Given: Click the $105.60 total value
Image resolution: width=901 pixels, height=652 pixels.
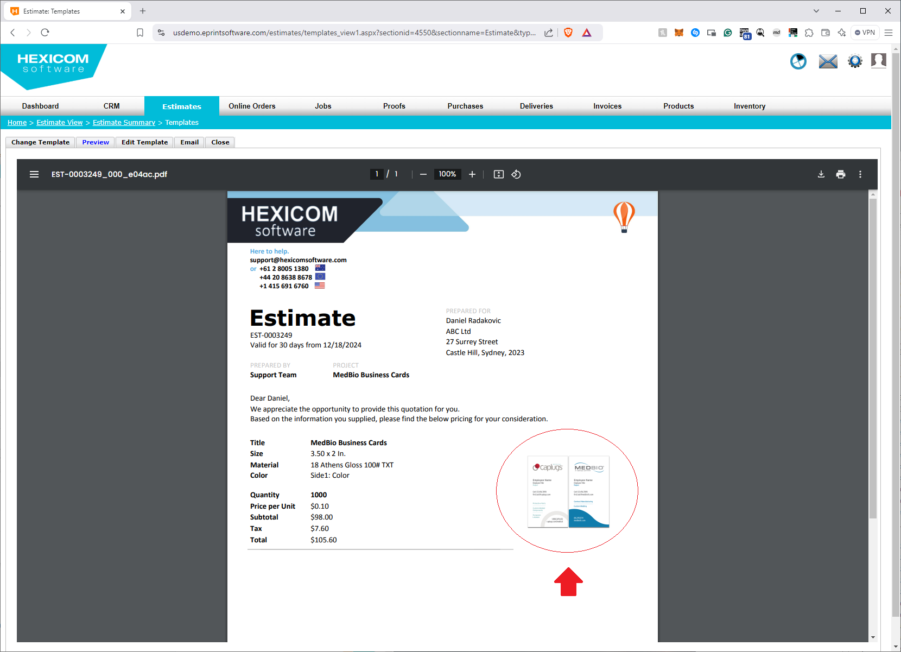Looking at the screenshot, I should 323,540.
